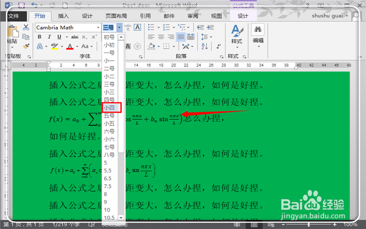The image size is (366, 229).
Task: Switch to the 审阅 tab
Action: pos(193,16)
